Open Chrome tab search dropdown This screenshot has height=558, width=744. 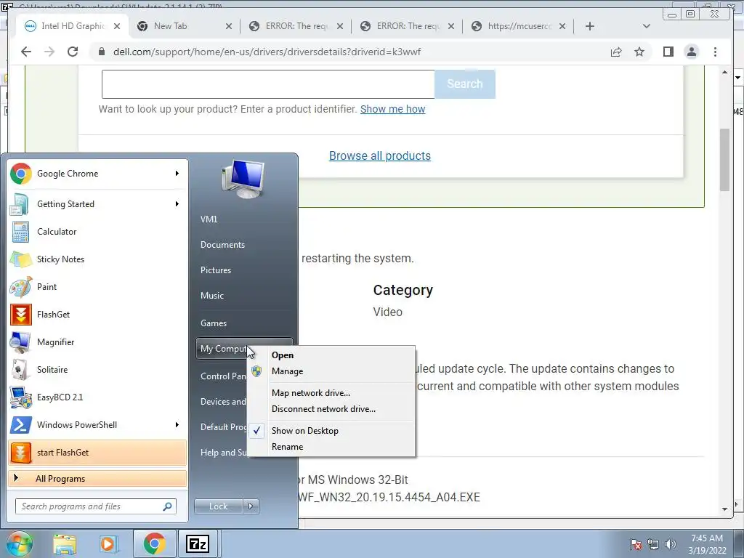click(x=646, y=26)
